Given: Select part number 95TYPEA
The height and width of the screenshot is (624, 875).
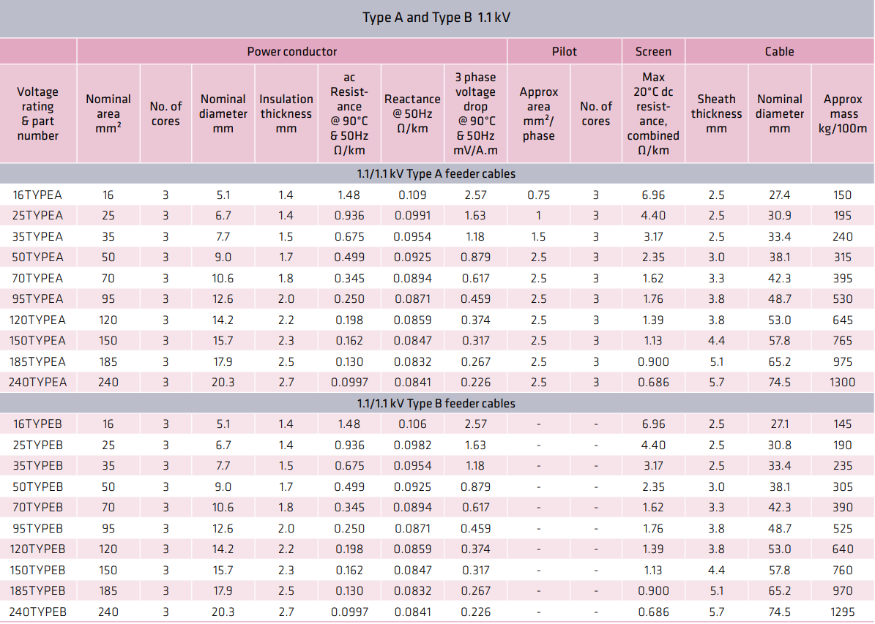Looking at the screenshot, I should click(x=37, y=299).
